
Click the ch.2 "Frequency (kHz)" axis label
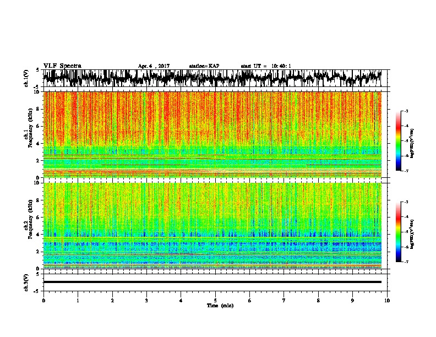point(30,219)
